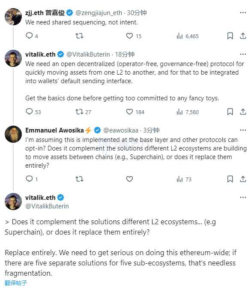Screen dimensions: 248x292
Task: Open reply thread on Vitalik's 53-comment tweet
Action: (x=33, y=112)
